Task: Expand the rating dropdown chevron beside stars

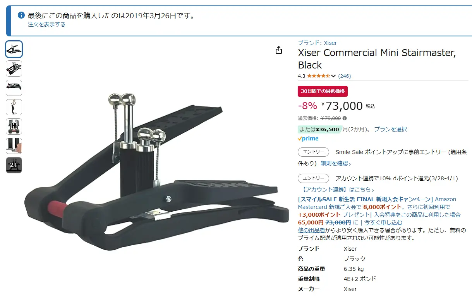Action: (x=333, y=76)
